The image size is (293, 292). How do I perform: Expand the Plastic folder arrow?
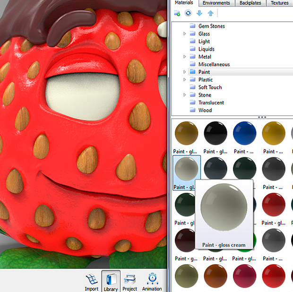[185, 80]
